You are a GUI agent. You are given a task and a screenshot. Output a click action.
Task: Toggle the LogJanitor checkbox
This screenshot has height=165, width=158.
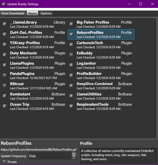click(x=71, y=65)
